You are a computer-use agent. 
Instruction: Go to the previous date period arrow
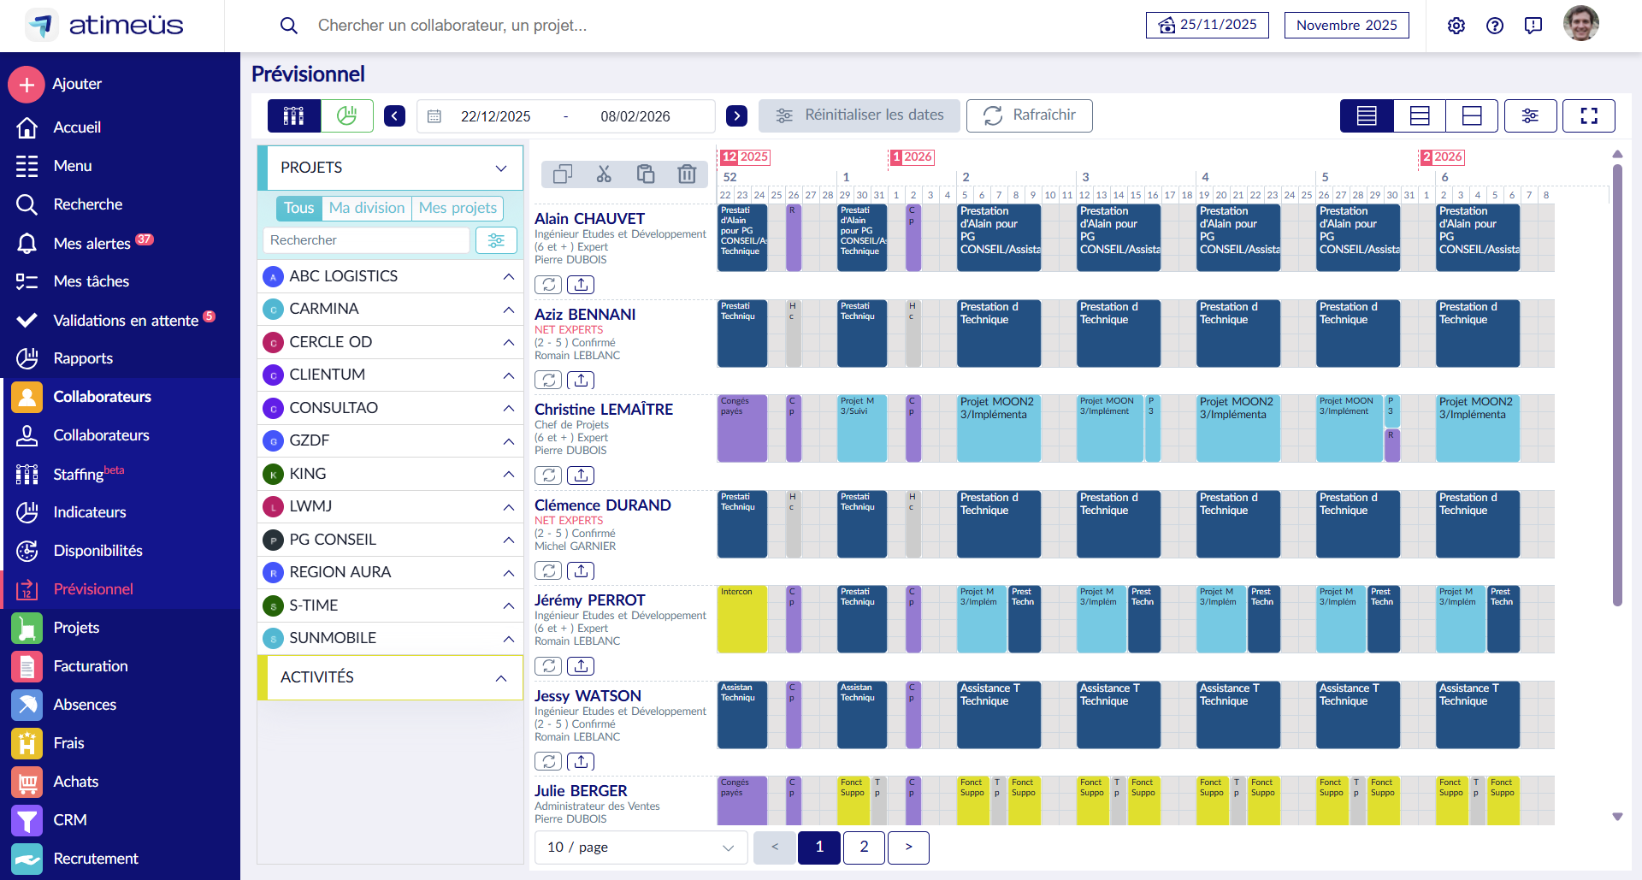point(394,115)
